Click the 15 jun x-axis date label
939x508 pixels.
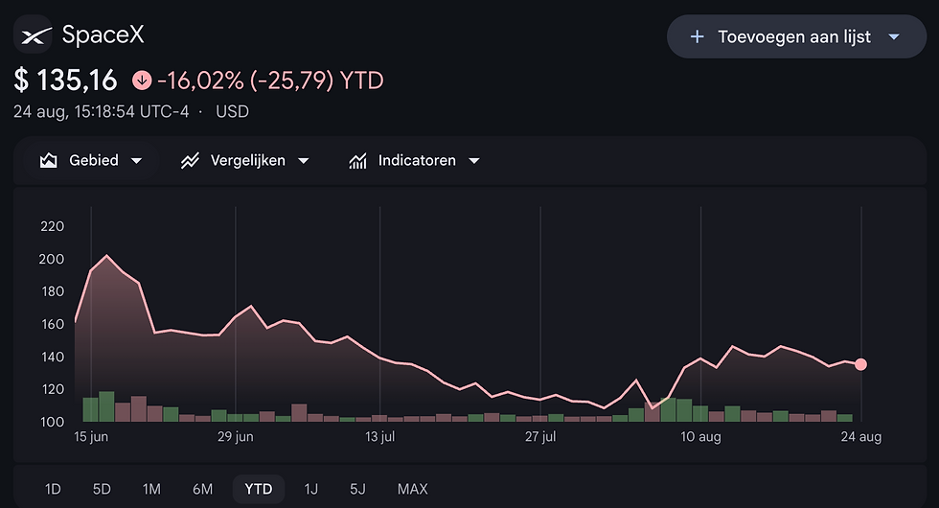(x=91, y=437)
